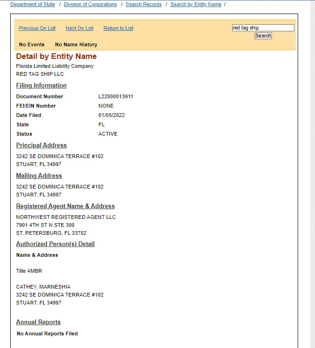
Task: Click the Name & Address label
Action: point(37,255)
